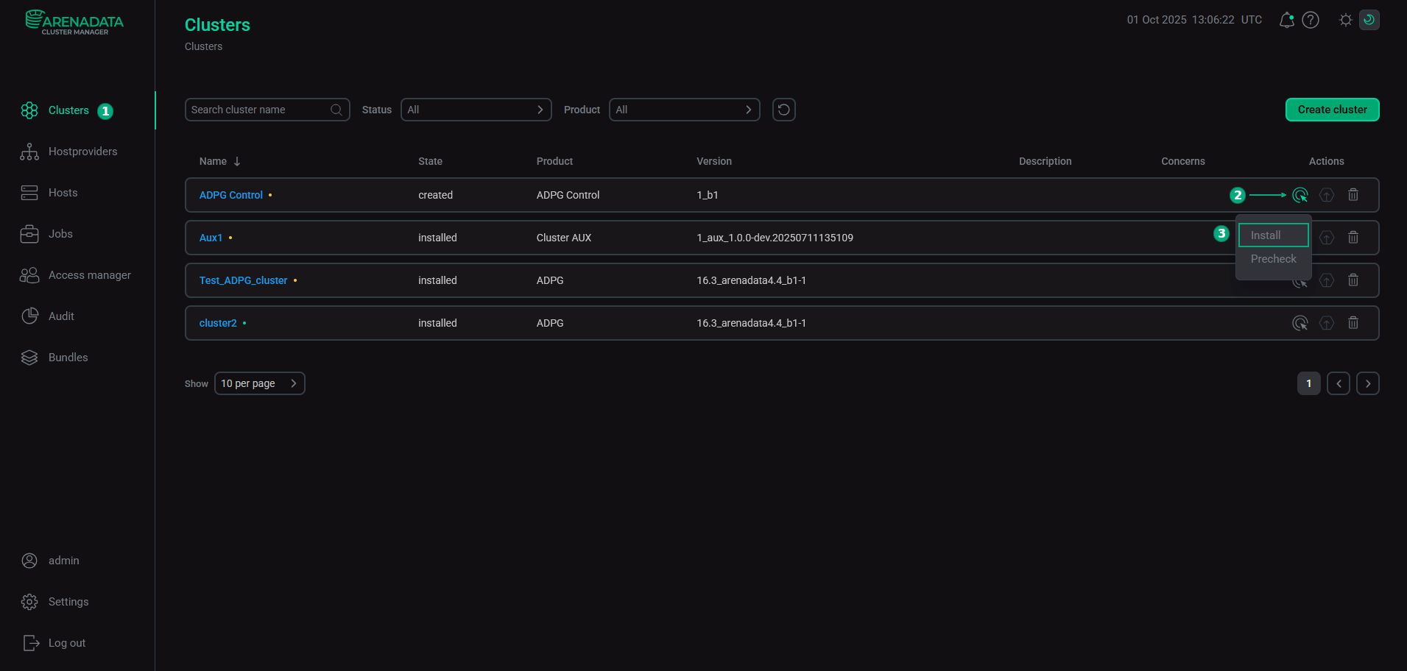The width and height of the screenshot is (1407, 671).
Task: Delete cluster2 using the trash icon
Action: (1353, 322)
